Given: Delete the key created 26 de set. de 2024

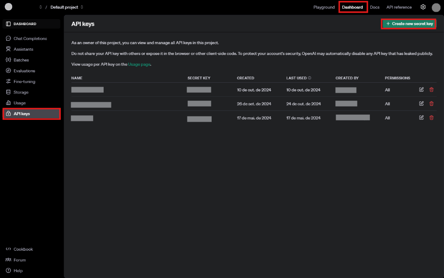Looking at the screenshot, I should [431, 103].
